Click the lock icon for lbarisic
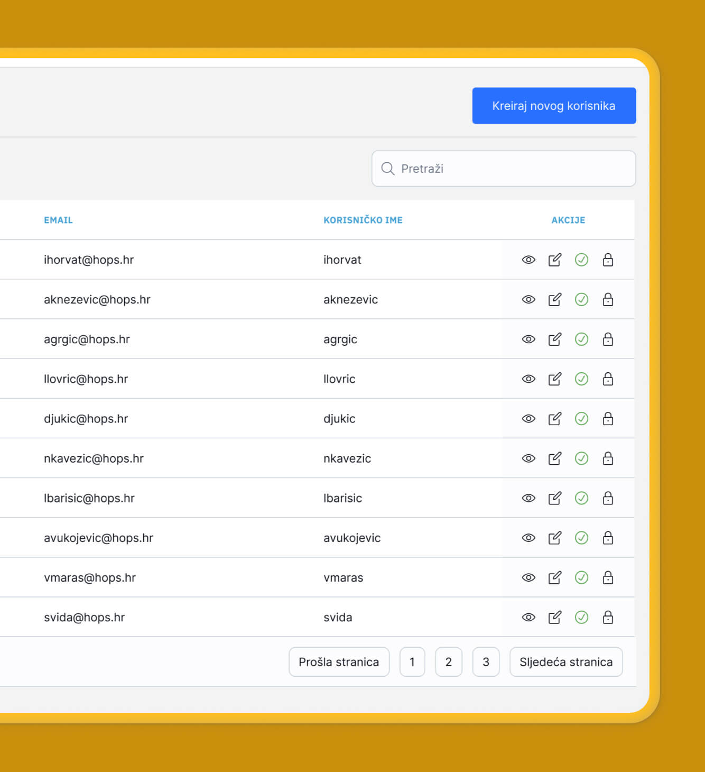The width and height of the screenshot is (705, 772). tap(608, 498)
